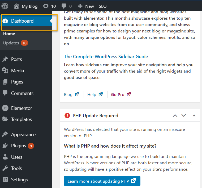Open the Pages menu
The width and height of the screenshot is (202, 188).
17,82
